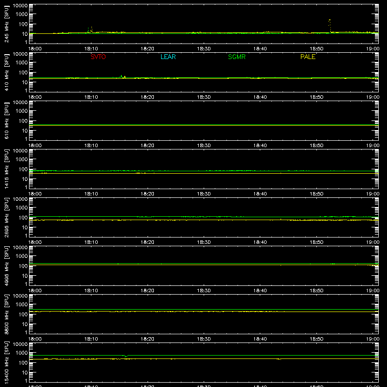
Task: Click the 100 y-axis value of the 4995 MHz plot
Action: (x=23, y=266)
